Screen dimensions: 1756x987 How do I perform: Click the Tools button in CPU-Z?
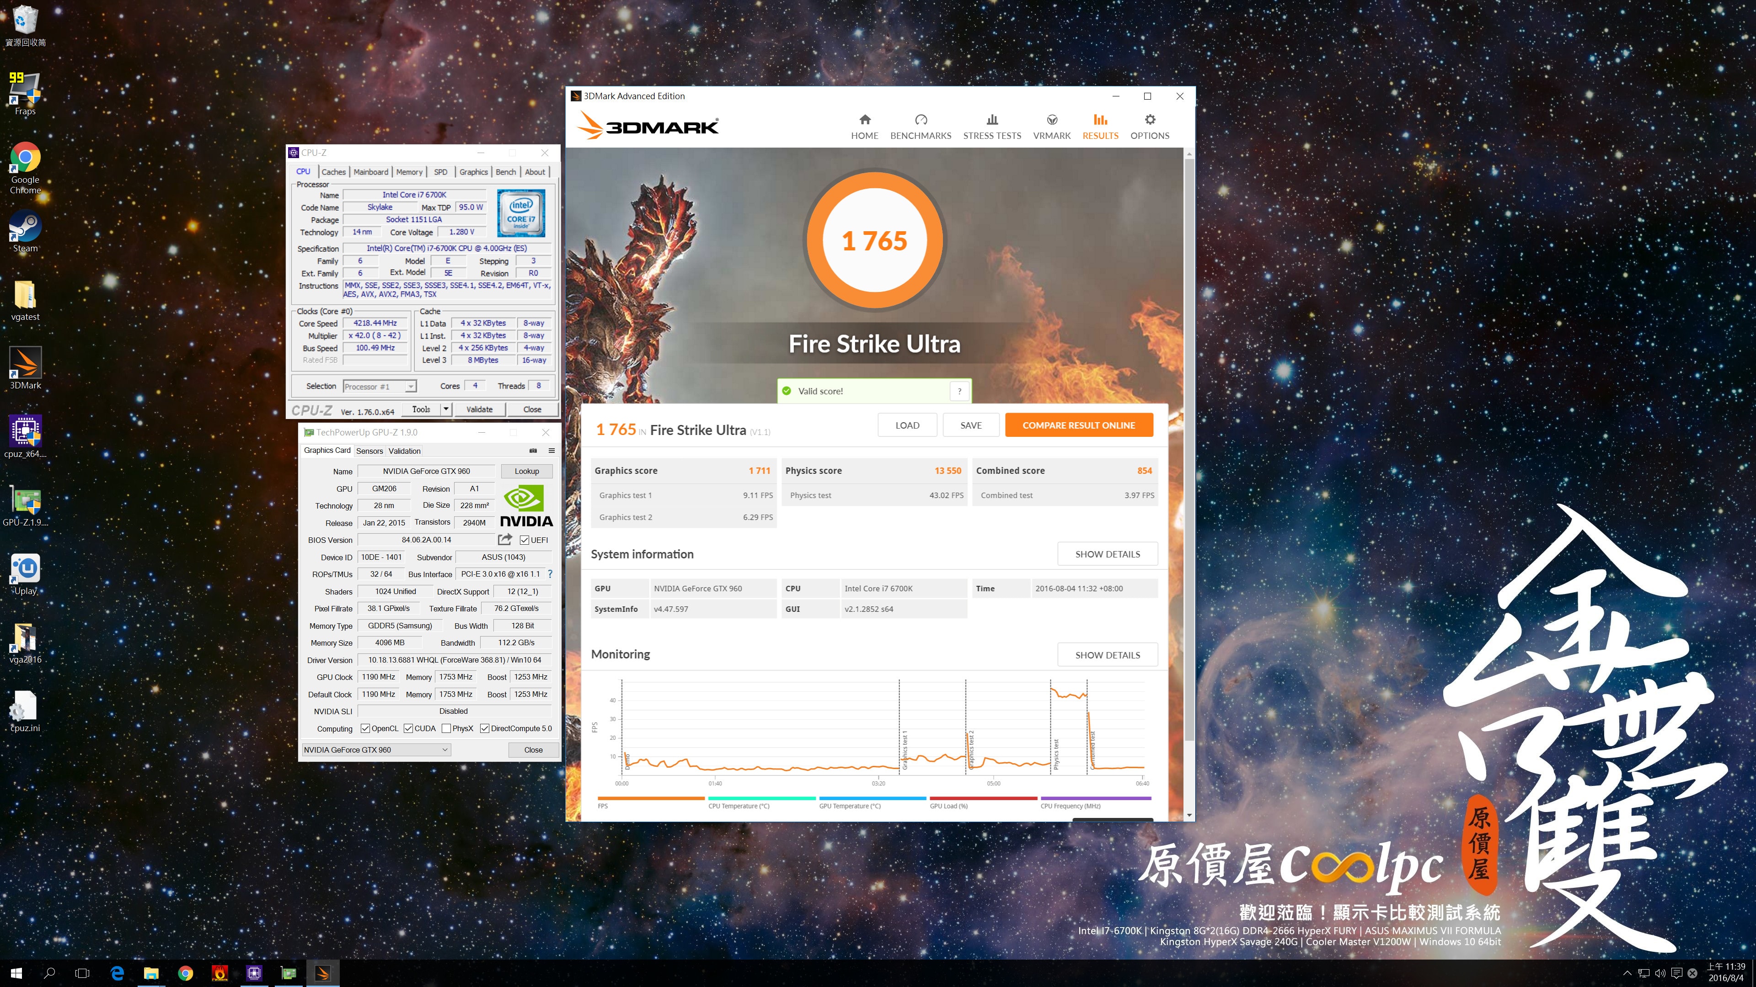421,409
